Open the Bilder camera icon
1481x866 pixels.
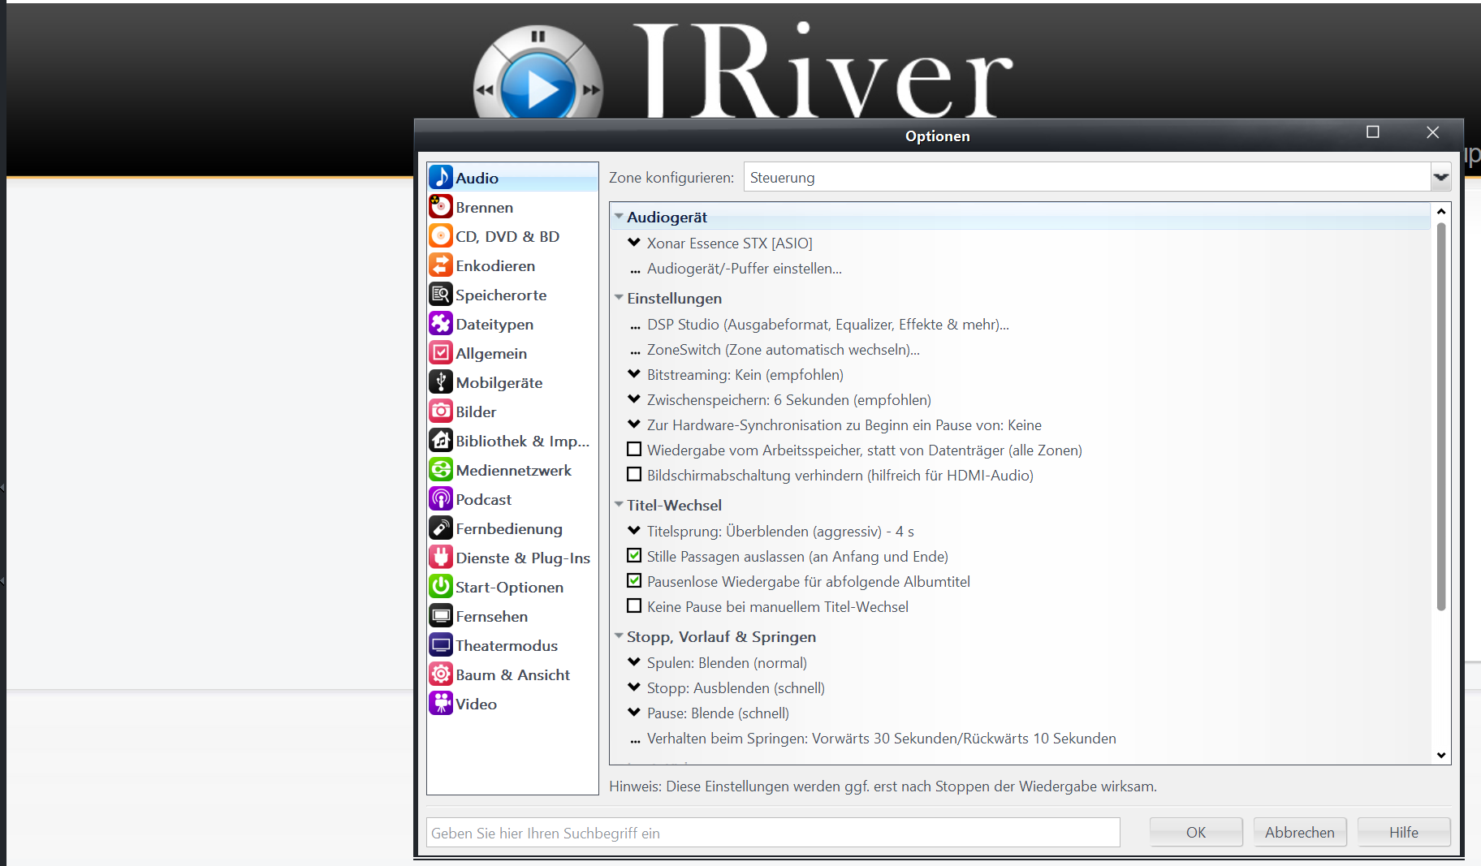pos(441,411)
